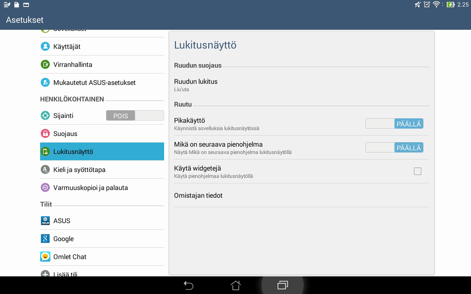Open Virranhallinta settings

tap(102, 64)
